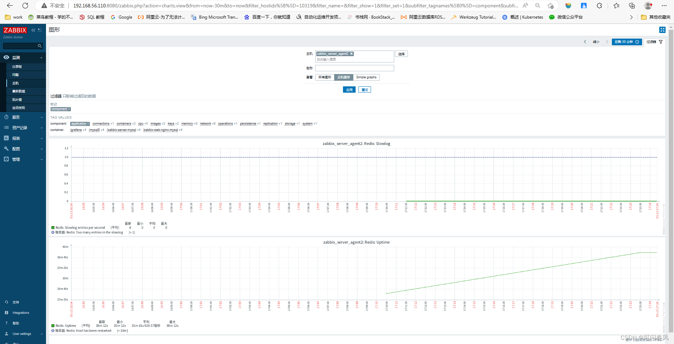Screen dimensions: 674x344
Task: Click the gear icon for 管理
Action: tap(6, 159)
